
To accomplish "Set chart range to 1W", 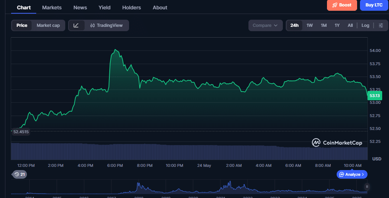I will coord(310,25).
